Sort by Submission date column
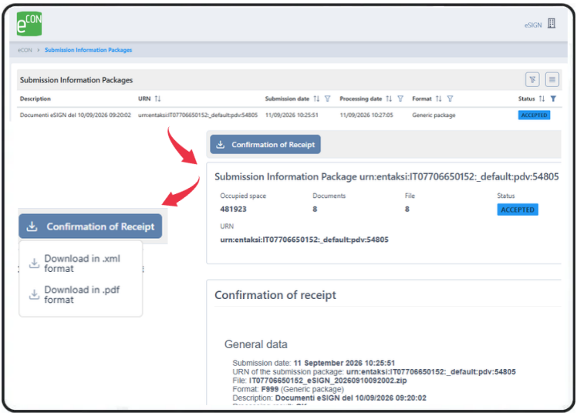 316,99
